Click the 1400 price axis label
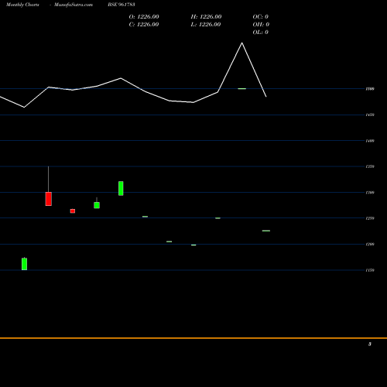 pyautogui.click(x=370, y=141)
